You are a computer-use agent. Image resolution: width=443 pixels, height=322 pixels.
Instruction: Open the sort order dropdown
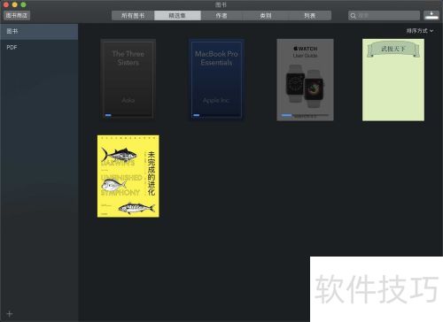click(x=420, y=31)
